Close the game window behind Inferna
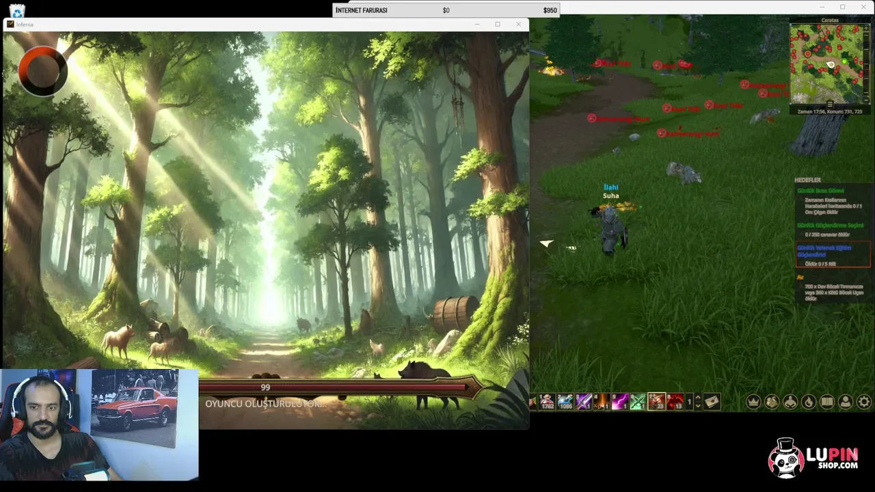This screenshot has height=492, width=875. 863,7
